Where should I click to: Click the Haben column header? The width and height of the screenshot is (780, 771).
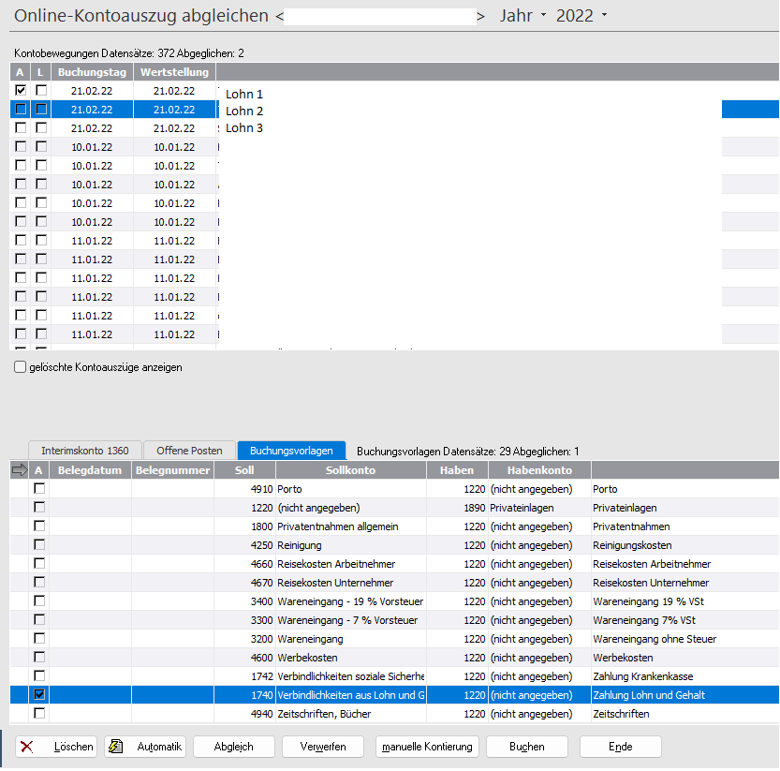[x=457, y=470]
